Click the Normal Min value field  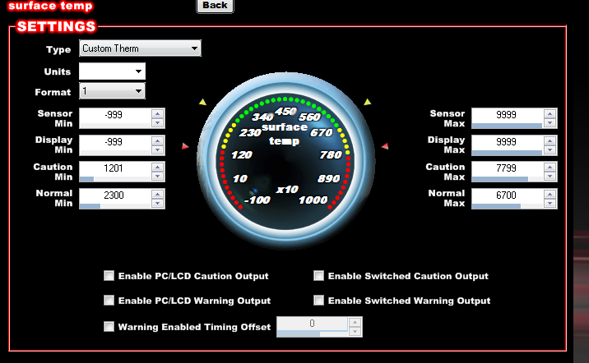[114, 195]
